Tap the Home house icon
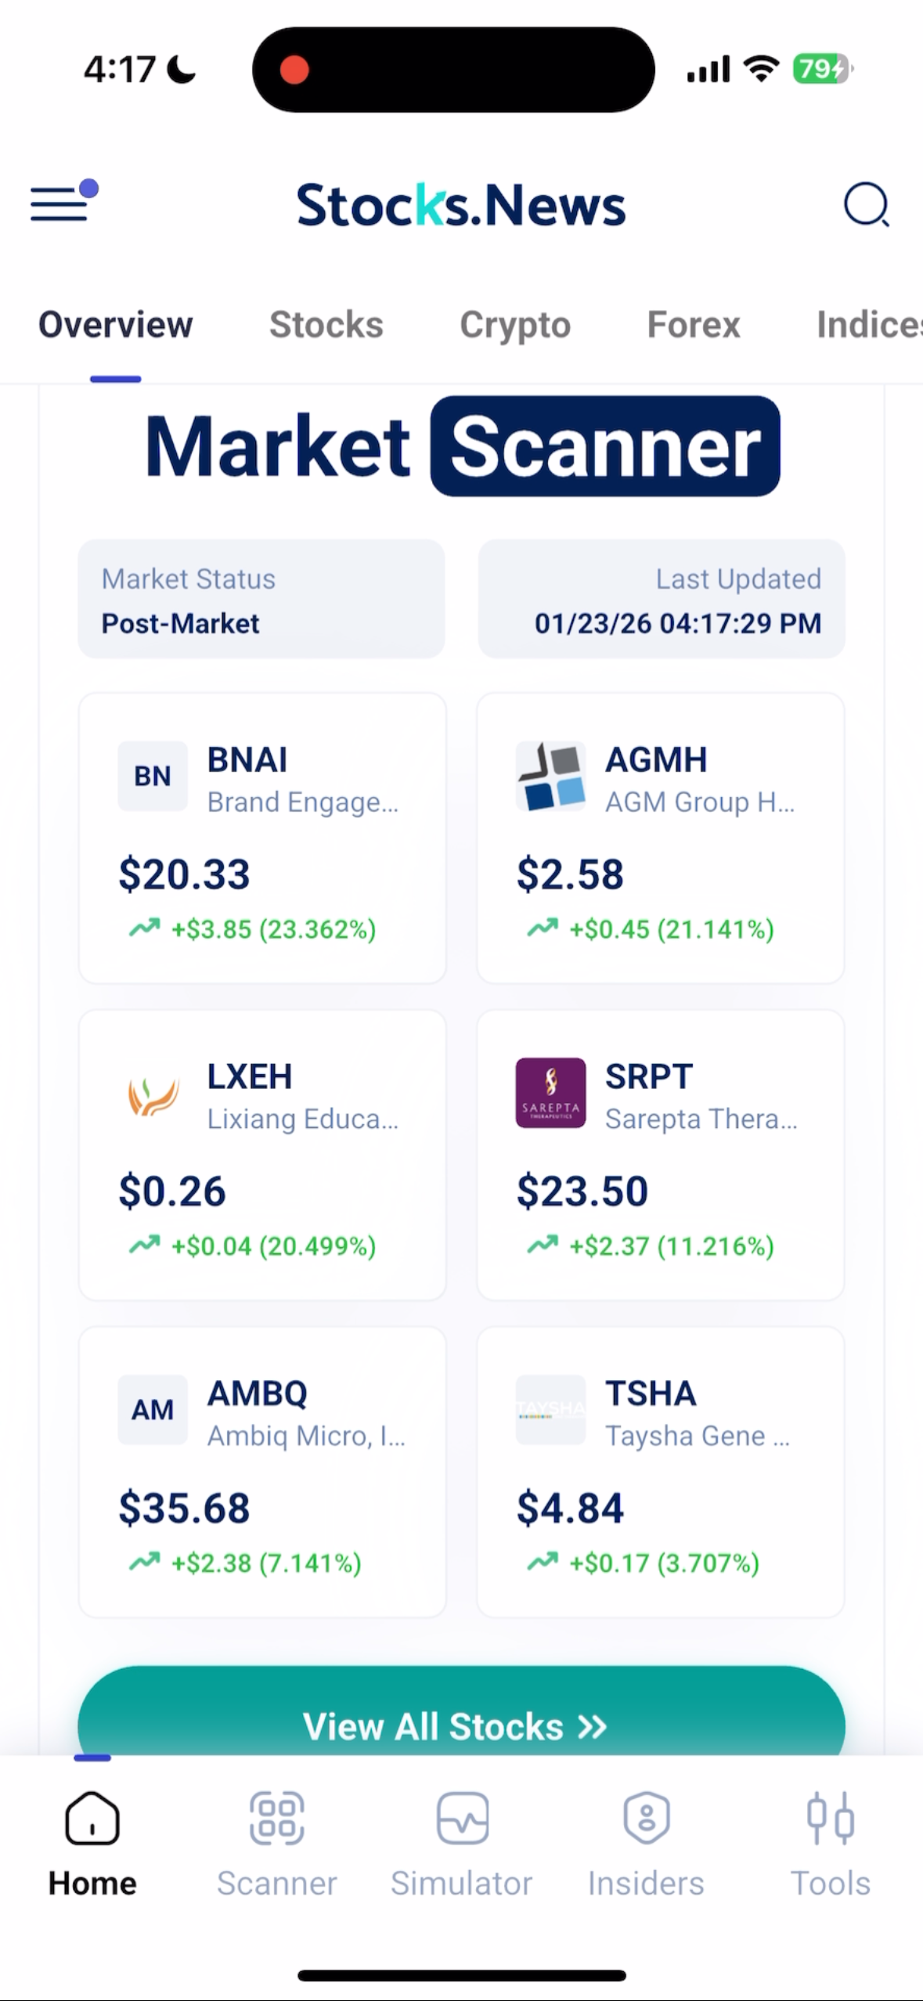Viewport: 923px width, 2001px height. tap(92, 1818)
